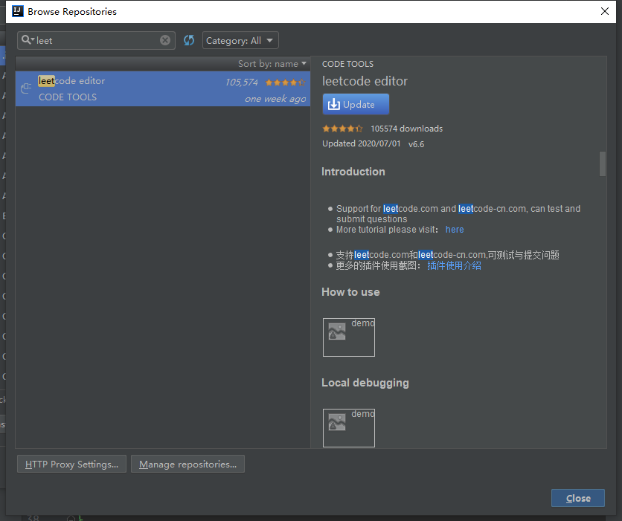Close the Browse Repositories dialog window

tap(605, 11)
